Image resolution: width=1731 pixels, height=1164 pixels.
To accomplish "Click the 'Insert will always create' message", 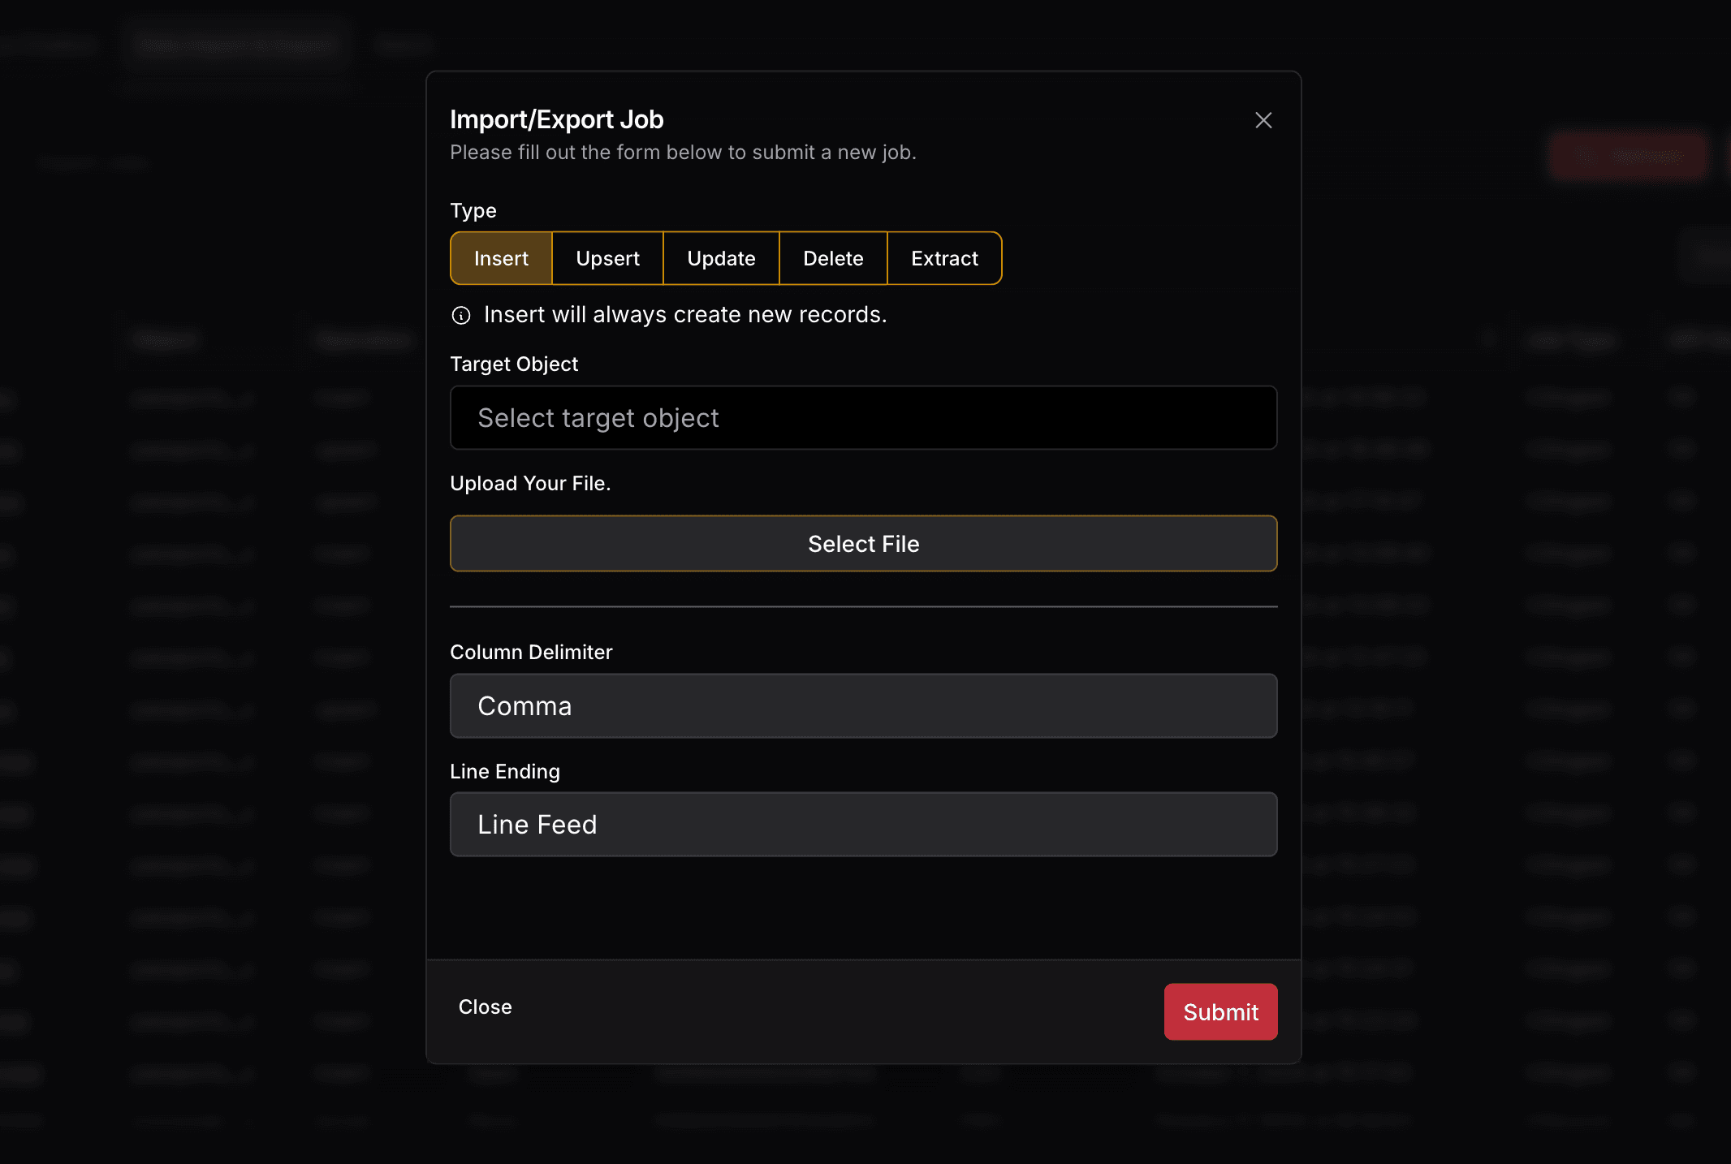I will (685, 314).
